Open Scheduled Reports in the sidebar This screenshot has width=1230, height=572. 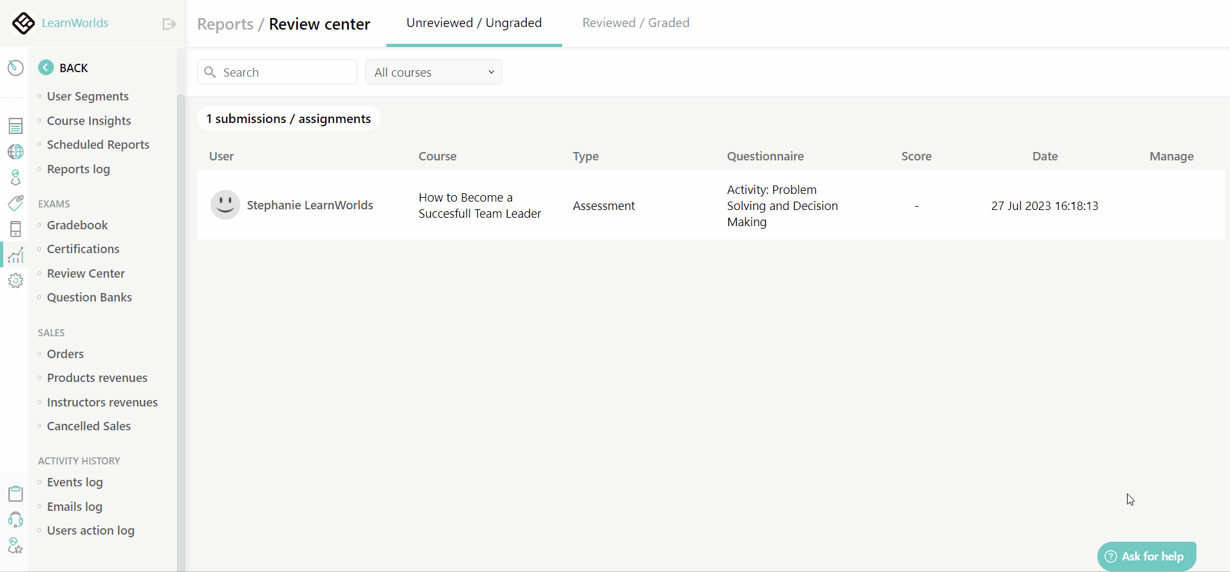tap(98, 144)
